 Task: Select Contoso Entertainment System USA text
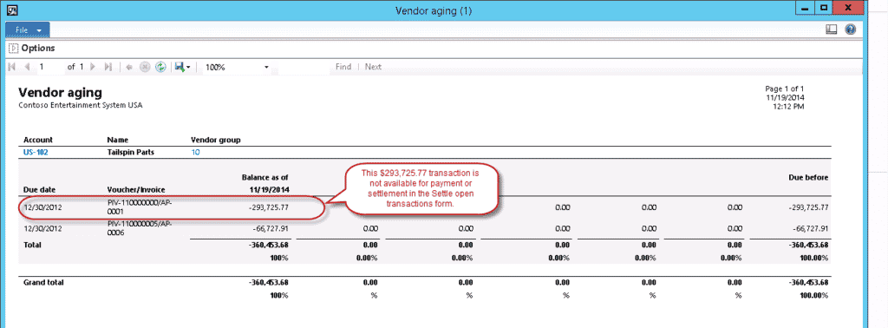coord(81,105)
